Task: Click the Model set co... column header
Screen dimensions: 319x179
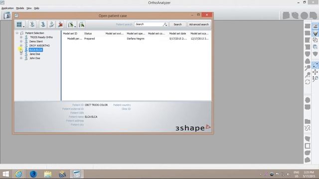Action: point(157,33)
